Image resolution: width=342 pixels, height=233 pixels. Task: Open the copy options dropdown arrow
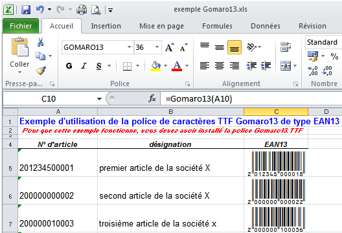coord(51,56)
